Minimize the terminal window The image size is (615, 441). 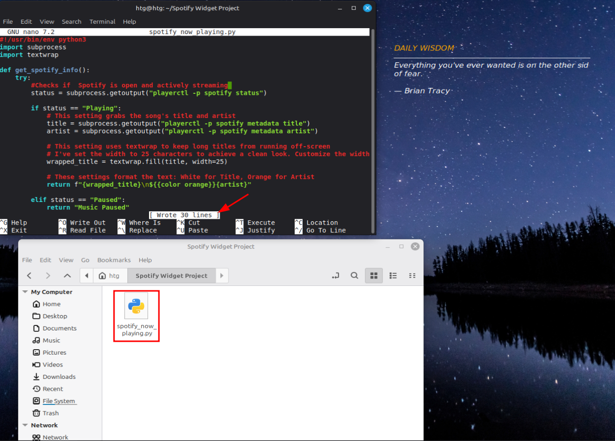340,8
